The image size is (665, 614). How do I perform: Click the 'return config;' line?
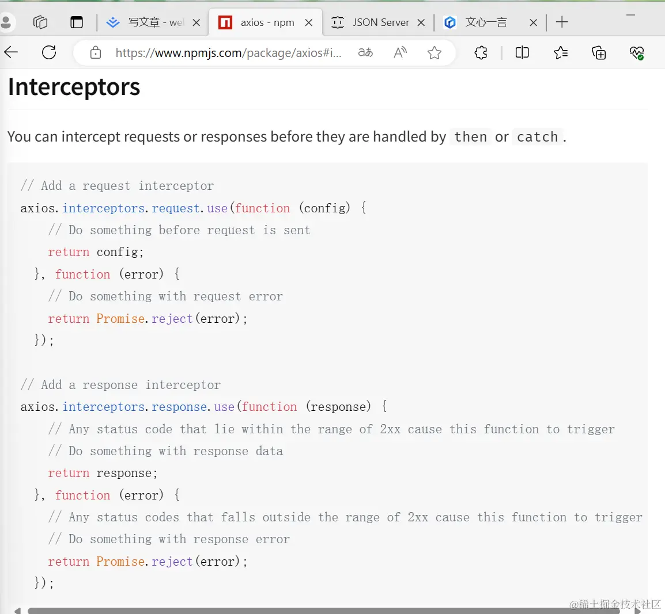[x=96, y=252]
